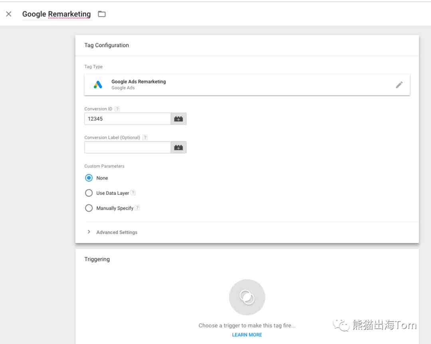Click the Advanced Settings label

coord(117,232)
